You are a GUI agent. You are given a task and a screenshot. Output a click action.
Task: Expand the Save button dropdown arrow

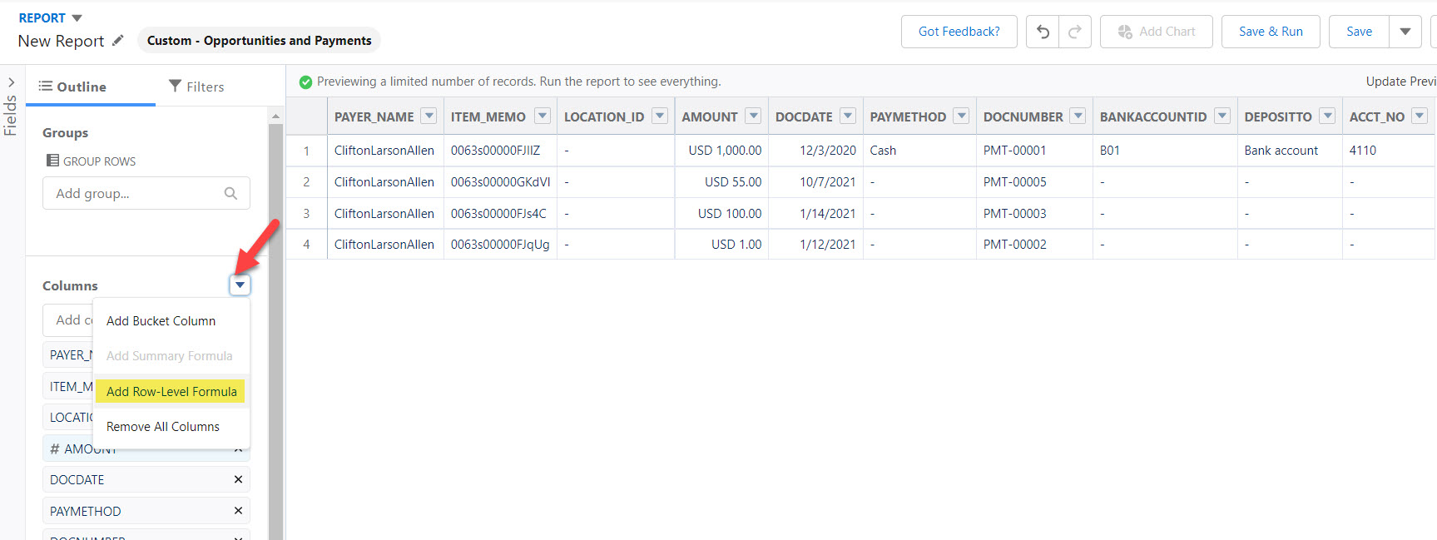coord(1405,32)
